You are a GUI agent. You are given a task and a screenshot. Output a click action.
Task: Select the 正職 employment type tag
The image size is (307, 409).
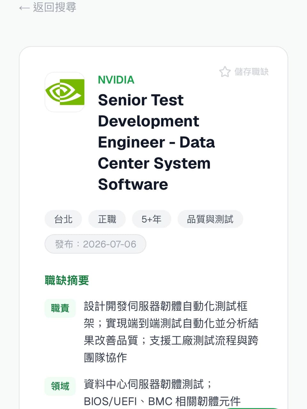(x=107, y=219)
